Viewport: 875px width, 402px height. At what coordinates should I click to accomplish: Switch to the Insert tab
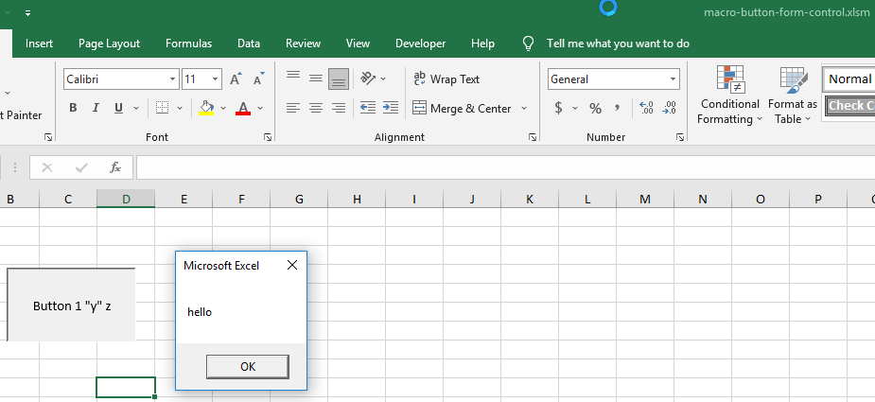tap(39, 44)
